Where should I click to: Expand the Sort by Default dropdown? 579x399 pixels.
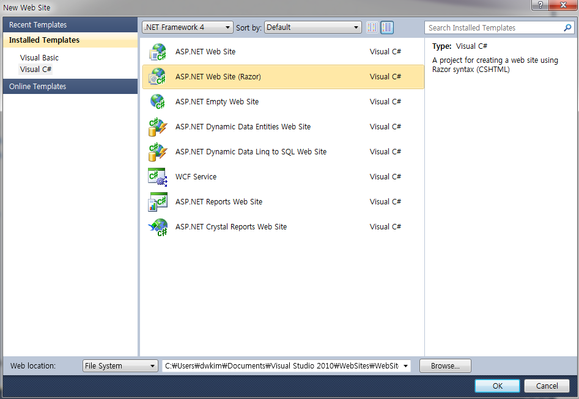pos(313,27)
